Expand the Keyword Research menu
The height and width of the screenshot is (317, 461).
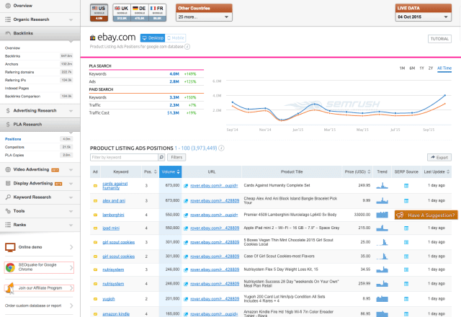(40, 197)
